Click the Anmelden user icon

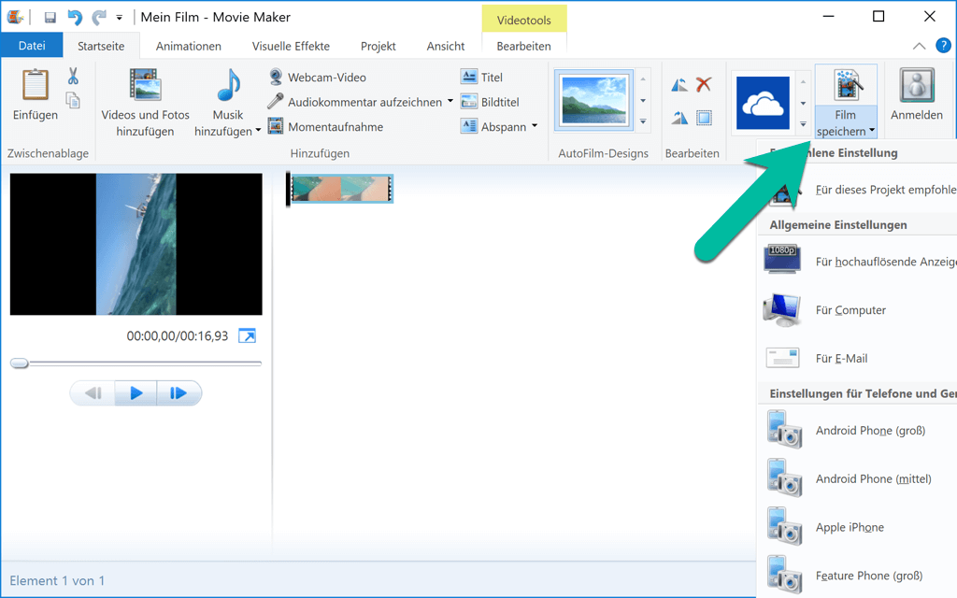(x=917, y=85)
